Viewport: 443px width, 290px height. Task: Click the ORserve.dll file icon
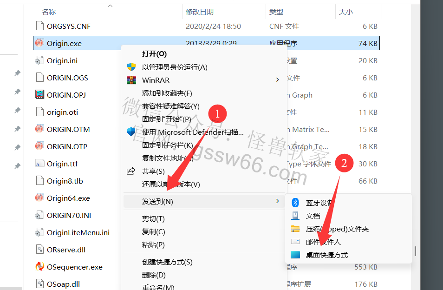[x=40, y=249]
